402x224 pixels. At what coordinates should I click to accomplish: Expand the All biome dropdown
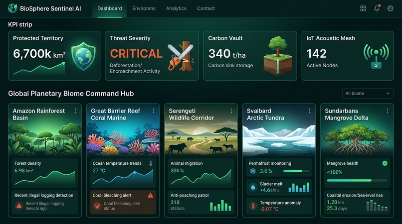pos(368,94)
